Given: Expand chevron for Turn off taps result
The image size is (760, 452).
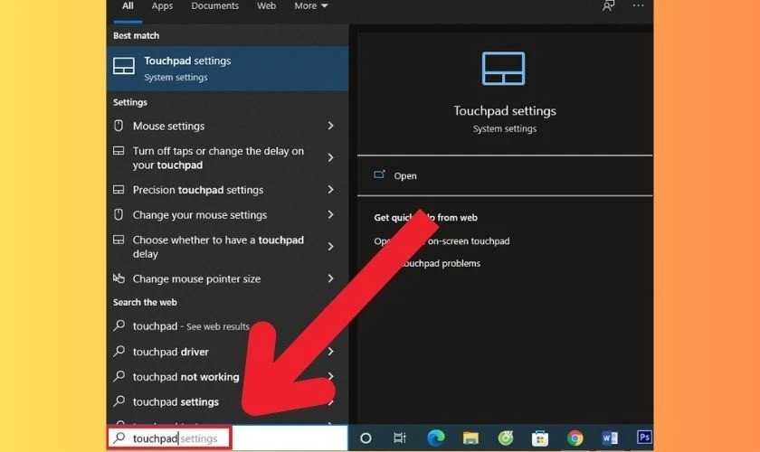Looking at the screenshot, I should pos(330,158).
